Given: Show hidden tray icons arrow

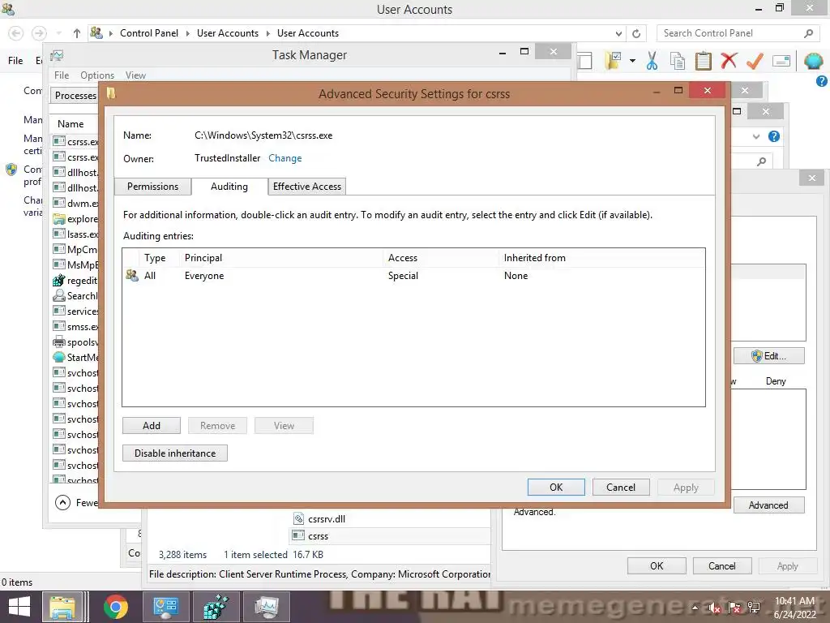Looking at the screenshot, I should tap(695, 608).
